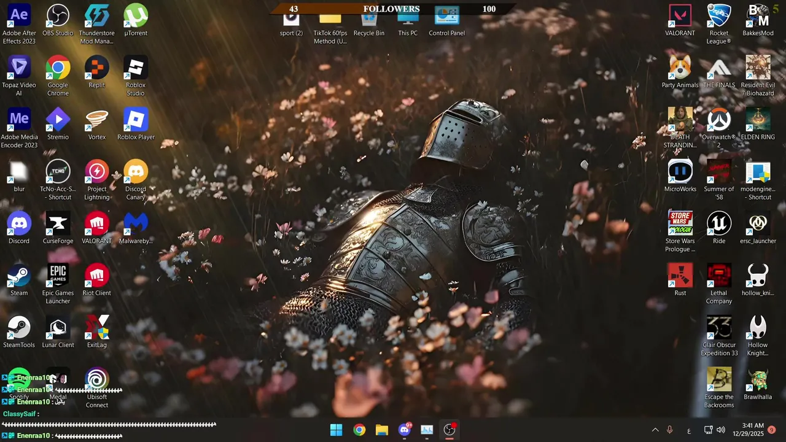Click the microphone tray icon
This screenshot has height=442, width=786.
pos(669,430)
